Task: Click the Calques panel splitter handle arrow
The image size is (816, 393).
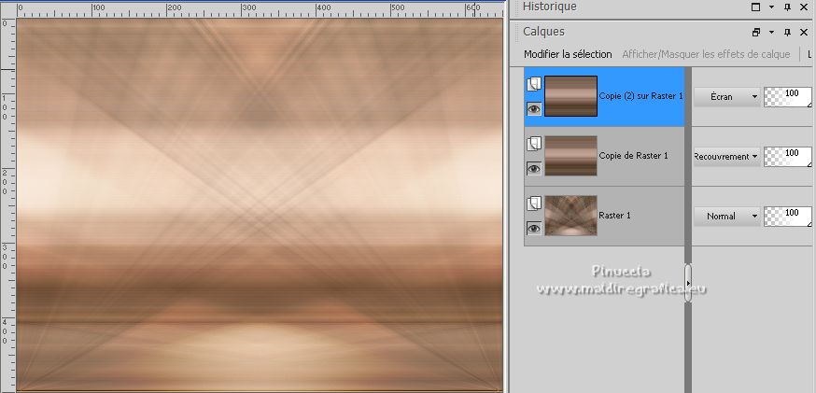Action: click(688, 283)
